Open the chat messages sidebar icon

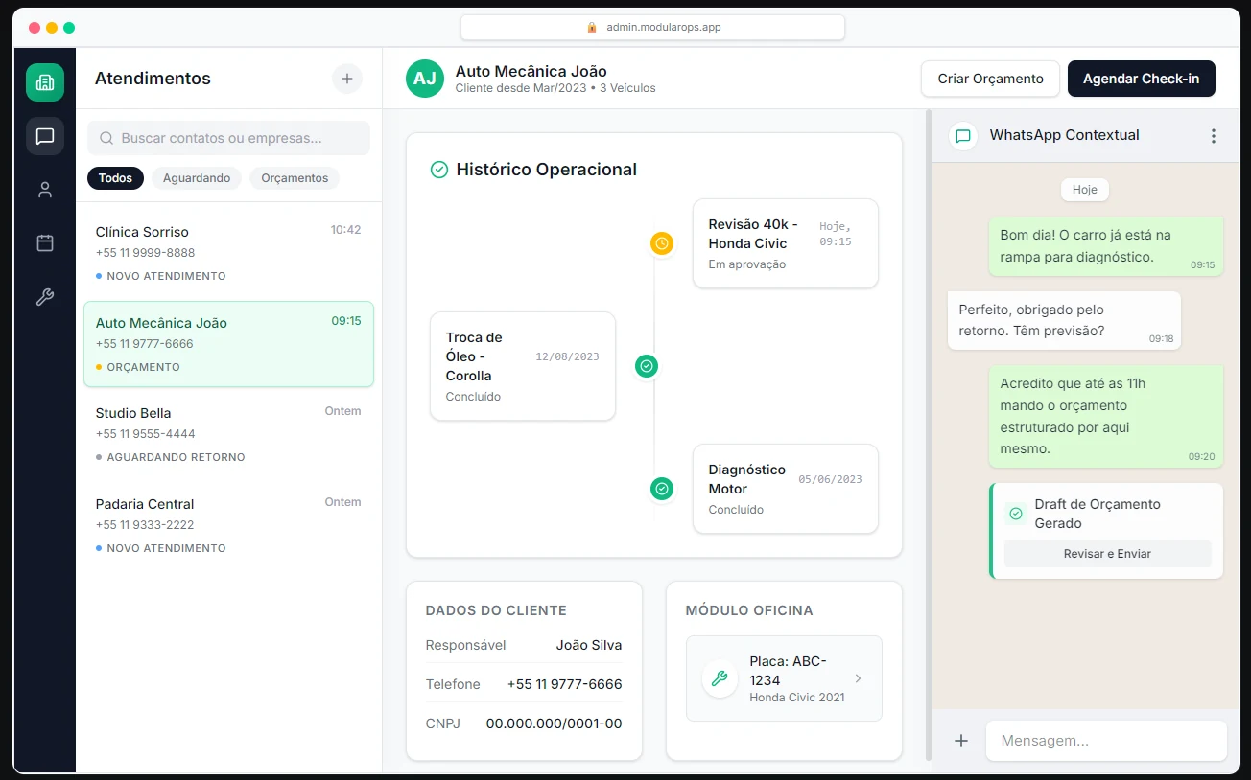coord(45,136)
